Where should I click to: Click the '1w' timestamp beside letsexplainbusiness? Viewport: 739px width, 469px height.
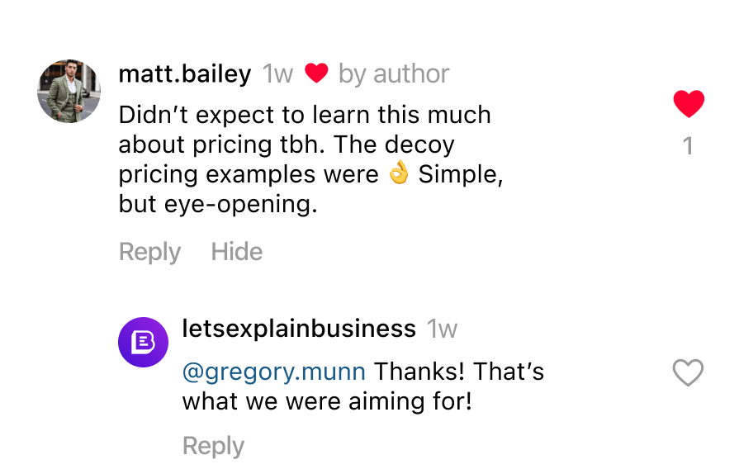(443, 329)
